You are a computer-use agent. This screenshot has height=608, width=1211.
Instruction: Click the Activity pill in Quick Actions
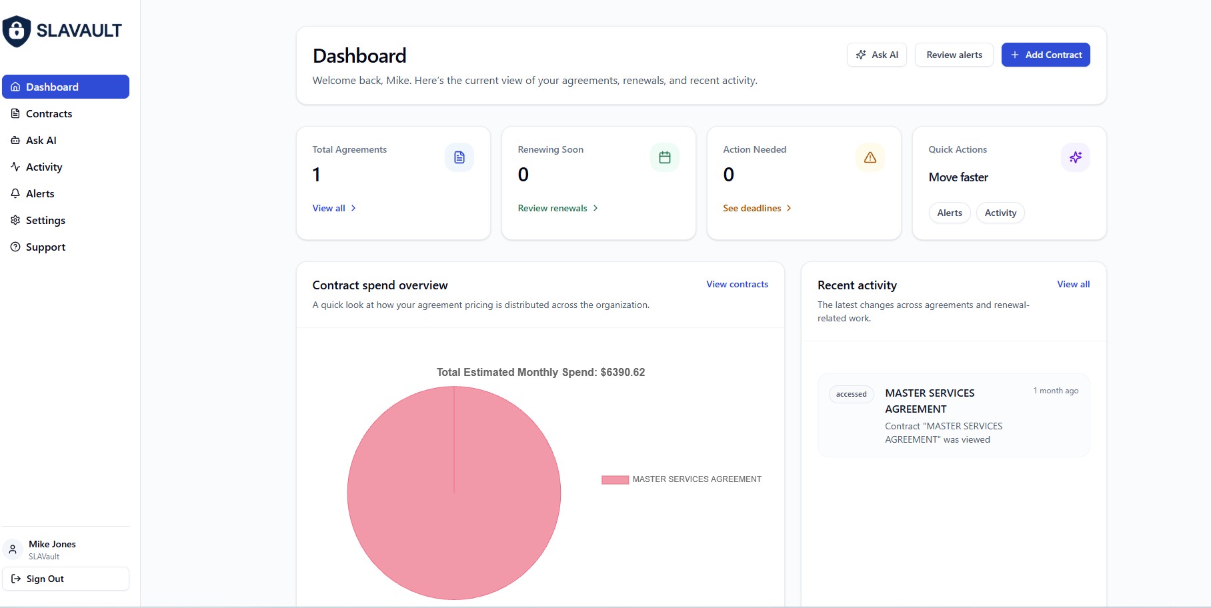(x=1000, y=213)
